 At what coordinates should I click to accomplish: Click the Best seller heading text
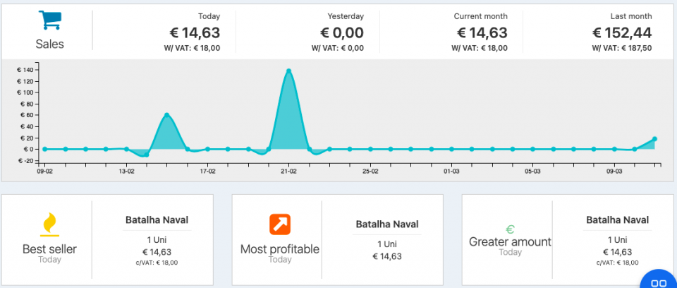click(49, 248)
